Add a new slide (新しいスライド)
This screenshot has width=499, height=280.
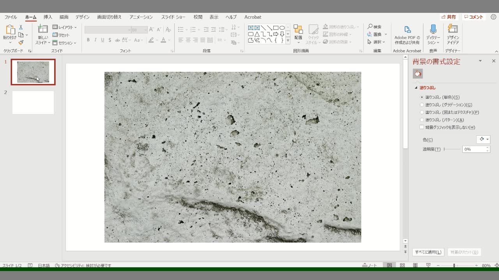[43, 35]
